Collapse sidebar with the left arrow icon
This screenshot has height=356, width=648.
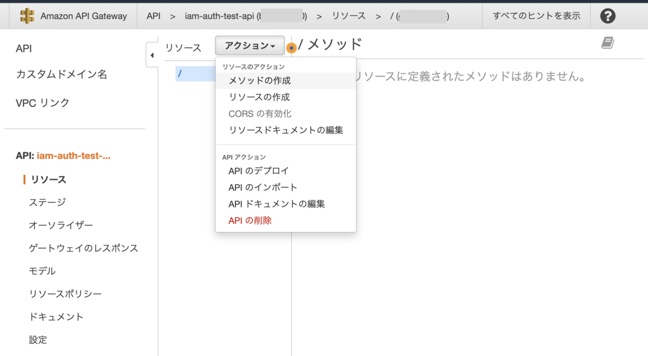[152, 55]
